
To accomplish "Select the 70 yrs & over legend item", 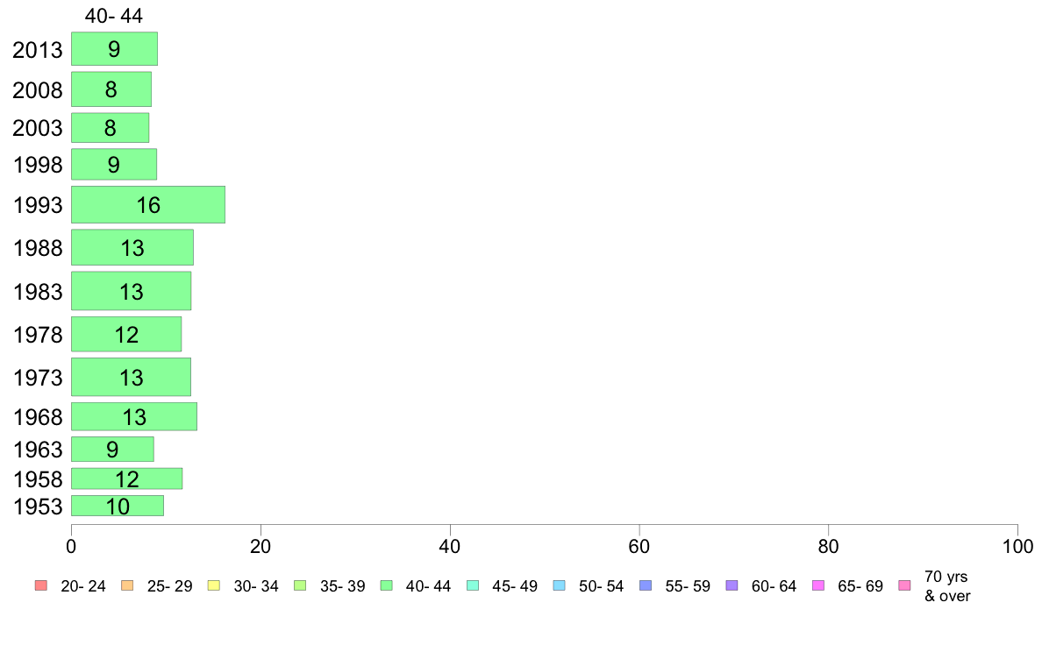I will tap(934, 586).
